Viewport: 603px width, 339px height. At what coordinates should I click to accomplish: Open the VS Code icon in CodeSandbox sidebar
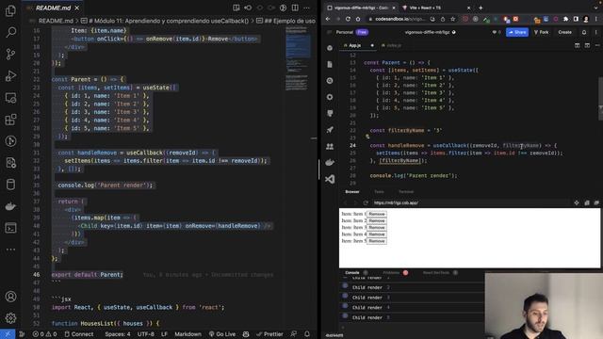330,179
